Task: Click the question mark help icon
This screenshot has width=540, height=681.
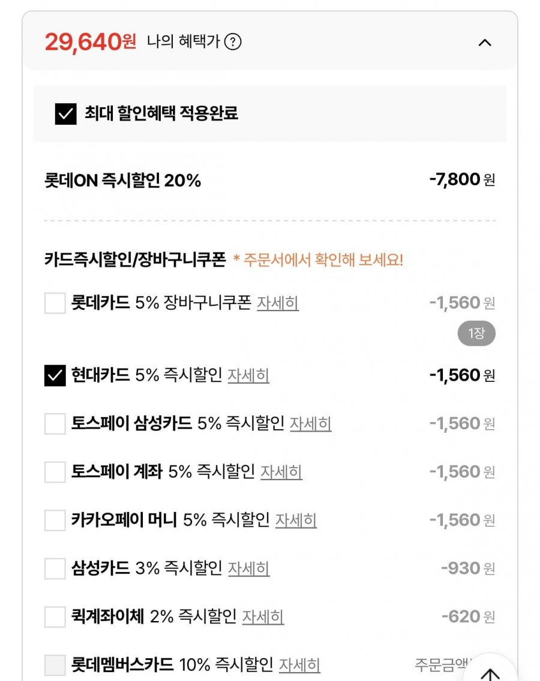Action: pos(233,42)
